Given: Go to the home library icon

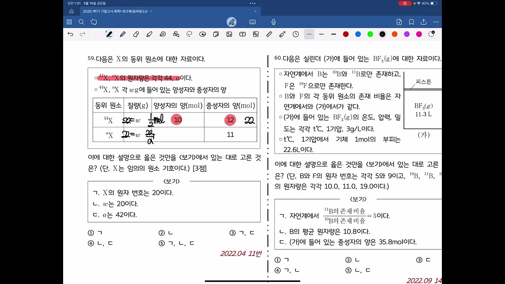Looking at the screenshot, I should tap(71, 11).
